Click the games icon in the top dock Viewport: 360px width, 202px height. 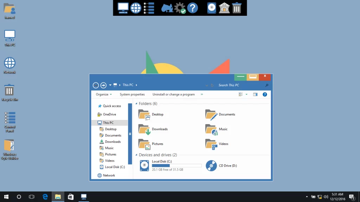point(167,8)
